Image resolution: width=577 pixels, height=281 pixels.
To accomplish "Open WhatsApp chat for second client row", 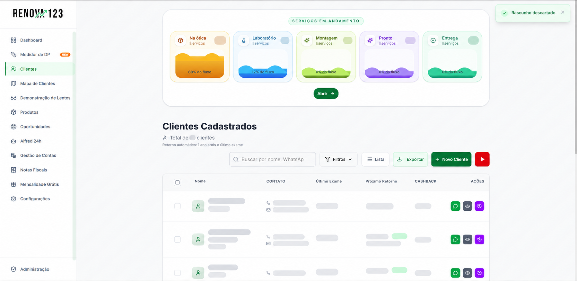I will pyautogui.click(x=455, y=240).
